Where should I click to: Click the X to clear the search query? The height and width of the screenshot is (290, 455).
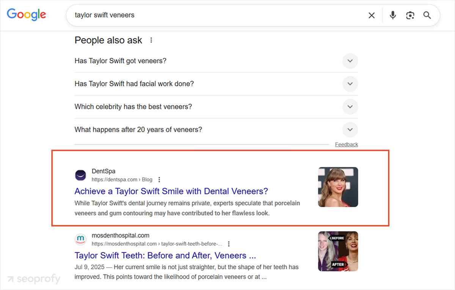point(371,15)
